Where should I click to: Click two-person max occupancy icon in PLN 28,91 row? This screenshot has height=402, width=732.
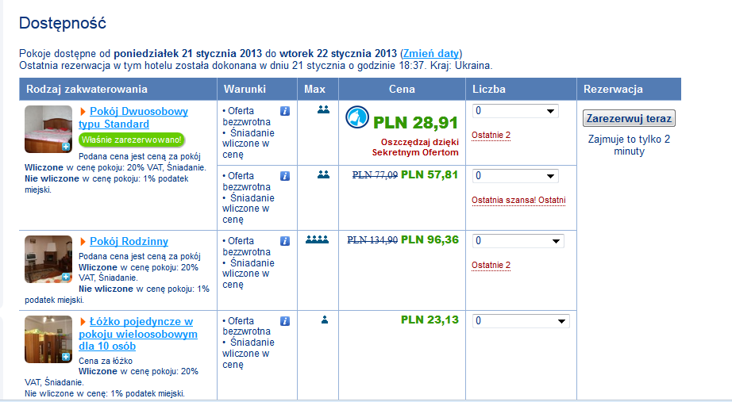[323, 110]
